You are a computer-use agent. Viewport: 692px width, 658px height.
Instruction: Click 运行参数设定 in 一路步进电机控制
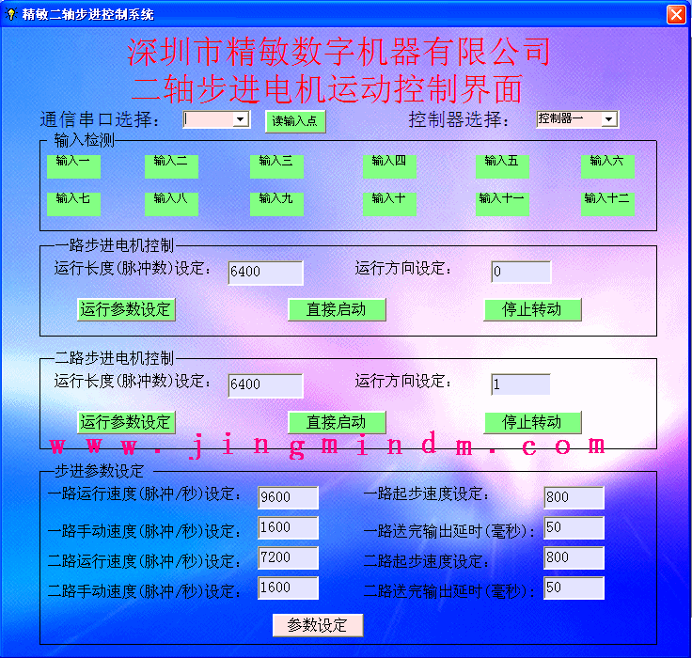tap(126, 309)
